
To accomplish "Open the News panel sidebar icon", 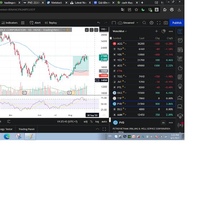I will 180,50.
